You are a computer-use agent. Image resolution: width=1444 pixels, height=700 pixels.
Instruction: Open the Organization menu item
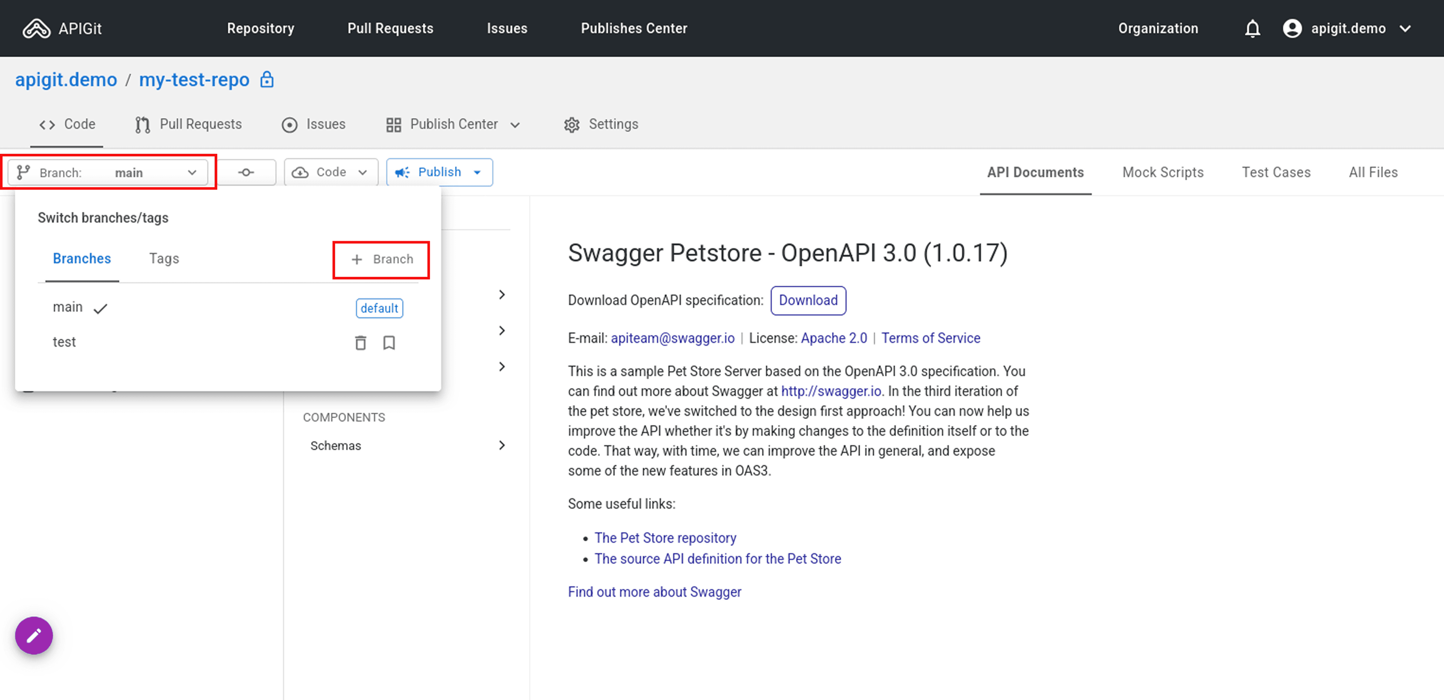[1158, 29]
